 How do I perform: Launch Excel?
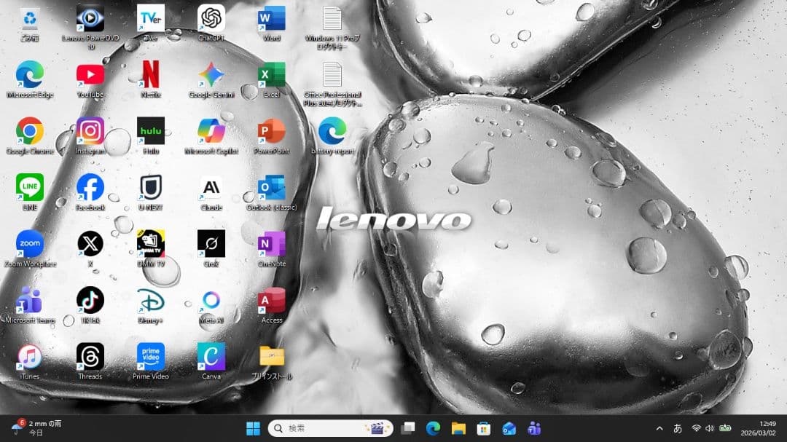[271, 74]
